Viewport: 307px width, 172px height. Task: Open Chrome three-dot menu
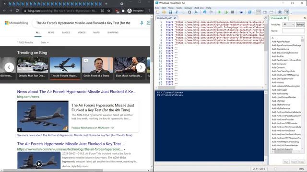(149, 11)
